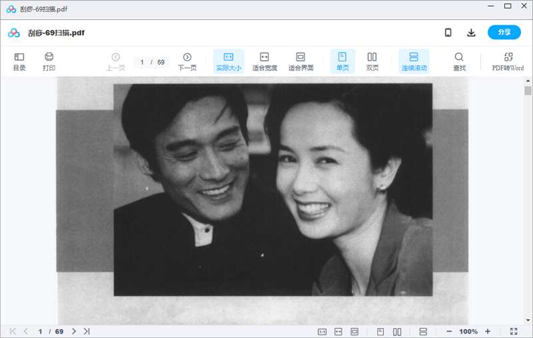
Task: Open the 查找 search tool
Action: point(459,61)
